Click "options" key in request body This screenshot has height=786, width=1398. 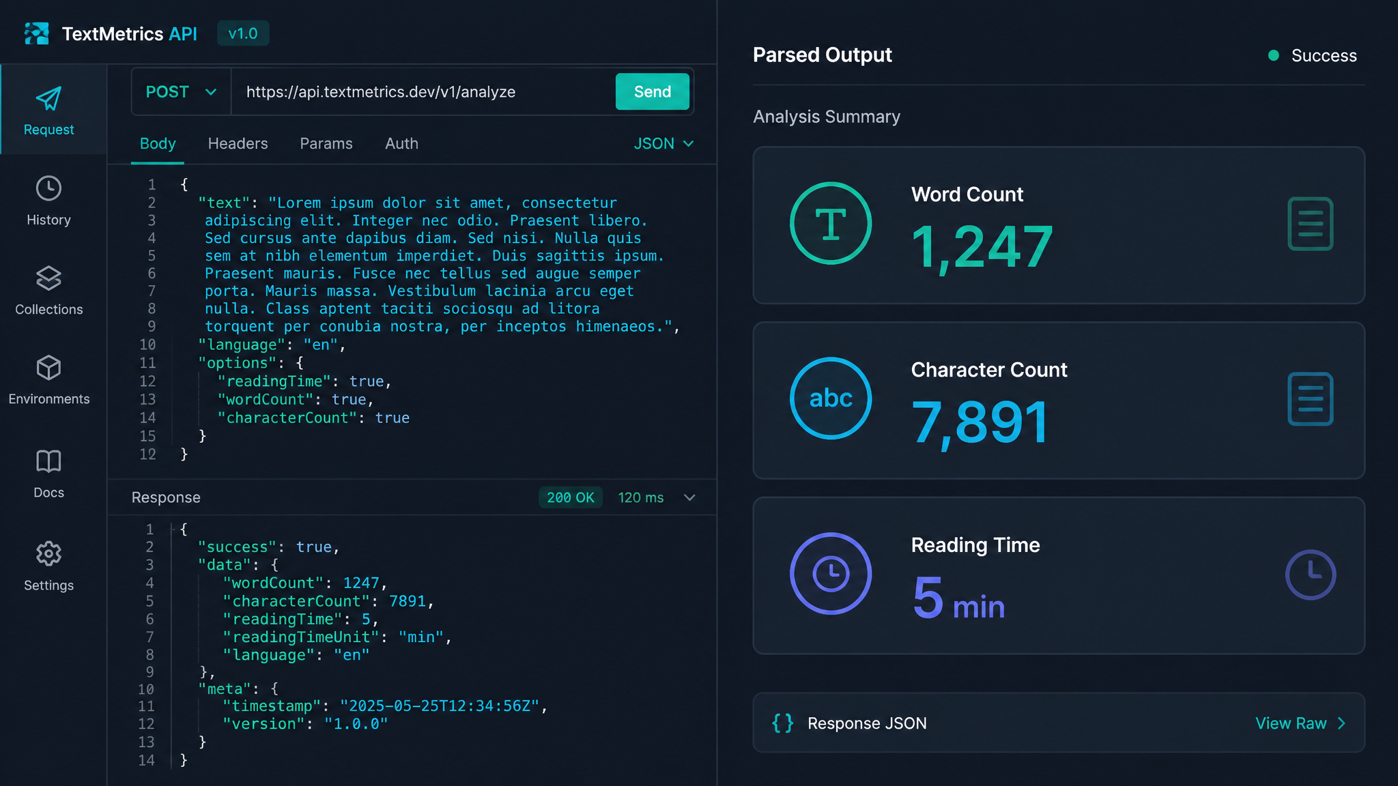[x=238, y=363]
